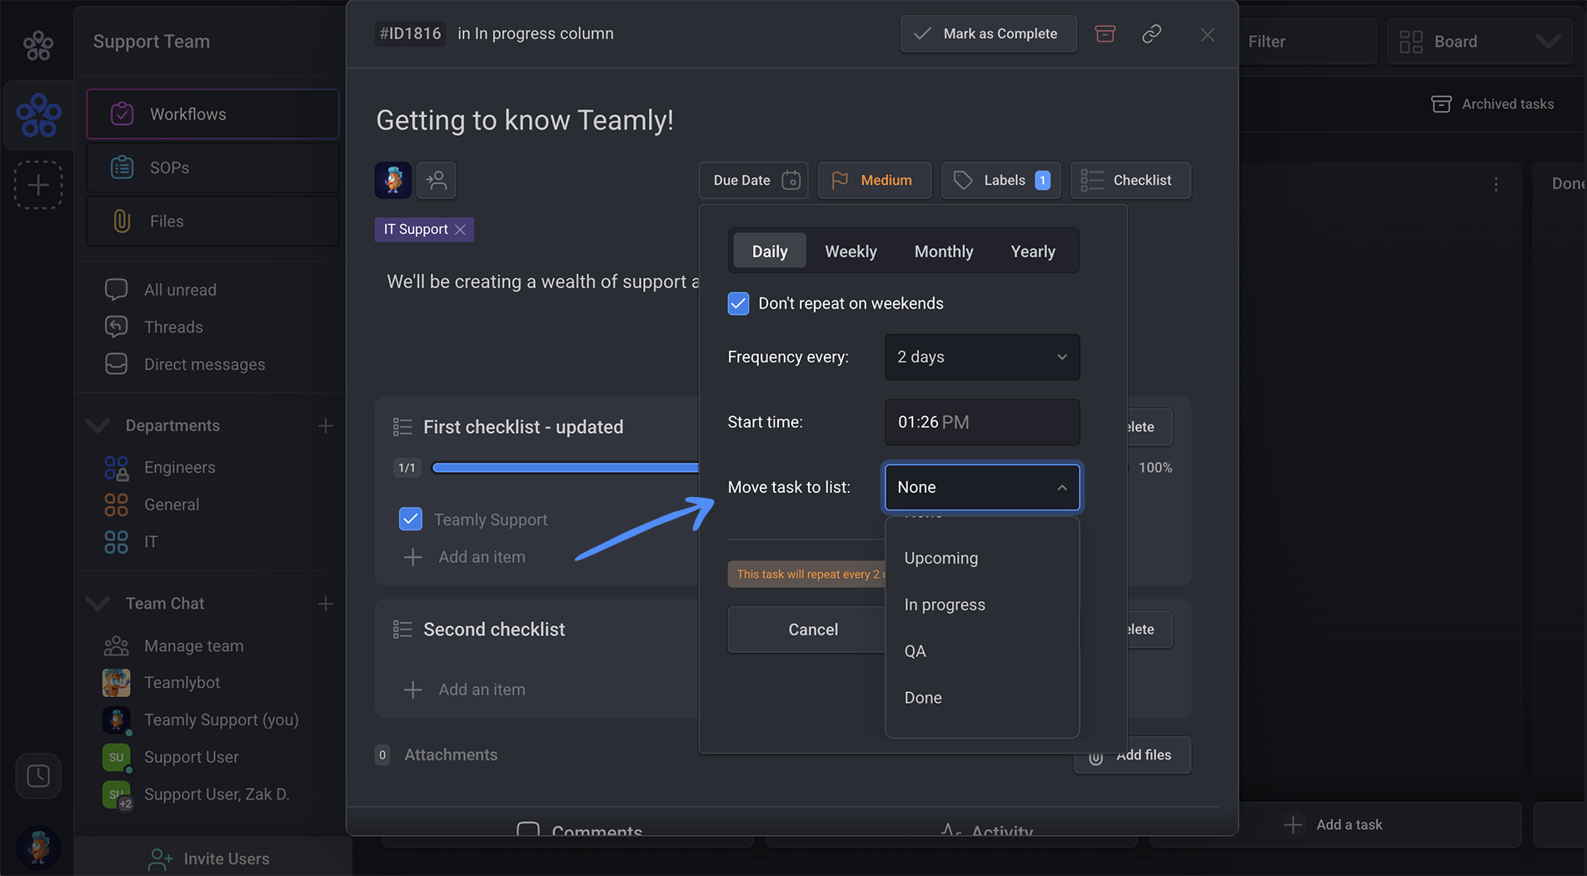Click Invite Users at the sidebar bottom
The width and height of the screenshot is (1587, 876).
click(x=210, y=859)
